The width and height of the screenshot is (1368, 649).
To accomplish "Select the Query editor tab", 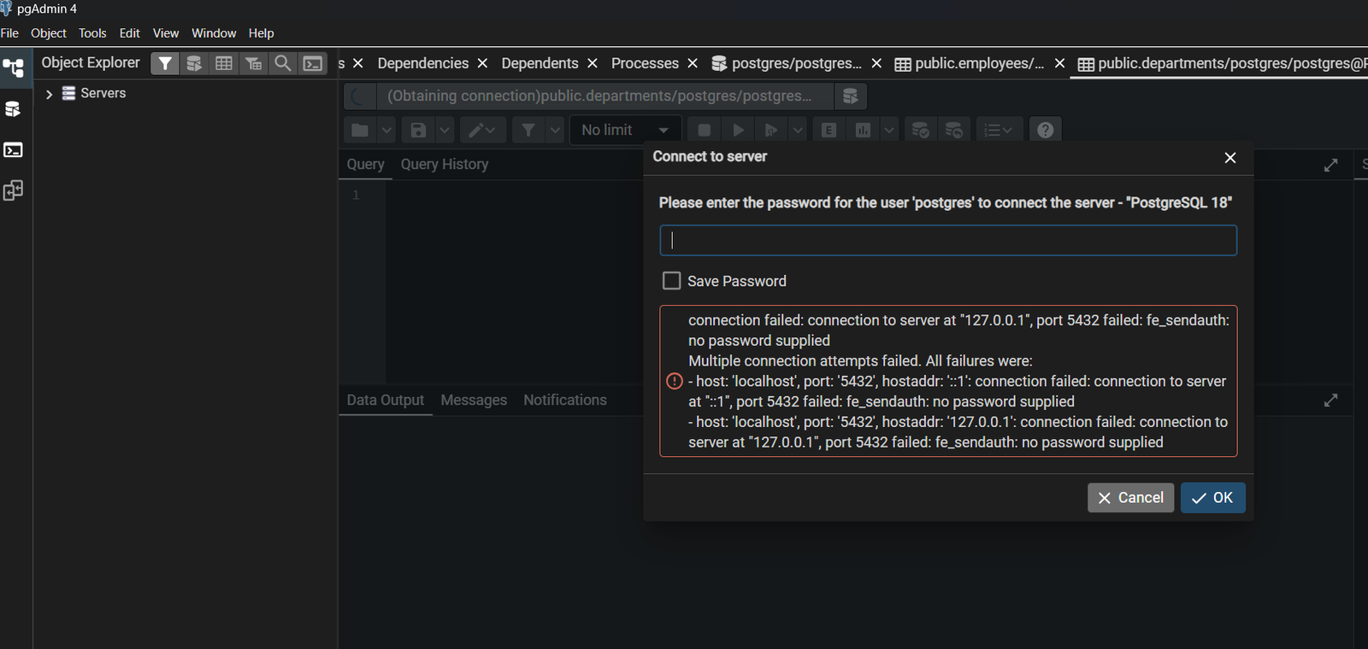I will [x=365, y=164].
